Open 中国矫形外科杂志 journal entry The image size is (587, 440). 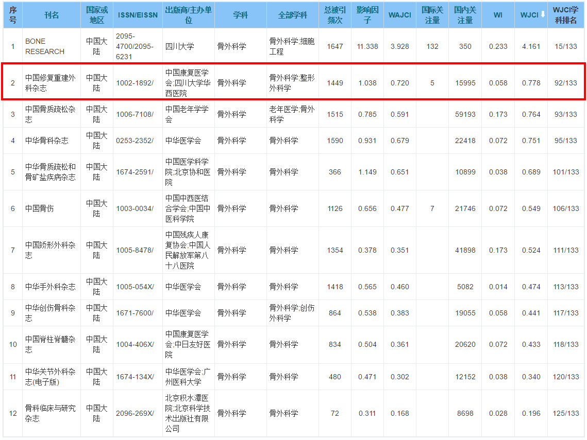click(50, 250)
